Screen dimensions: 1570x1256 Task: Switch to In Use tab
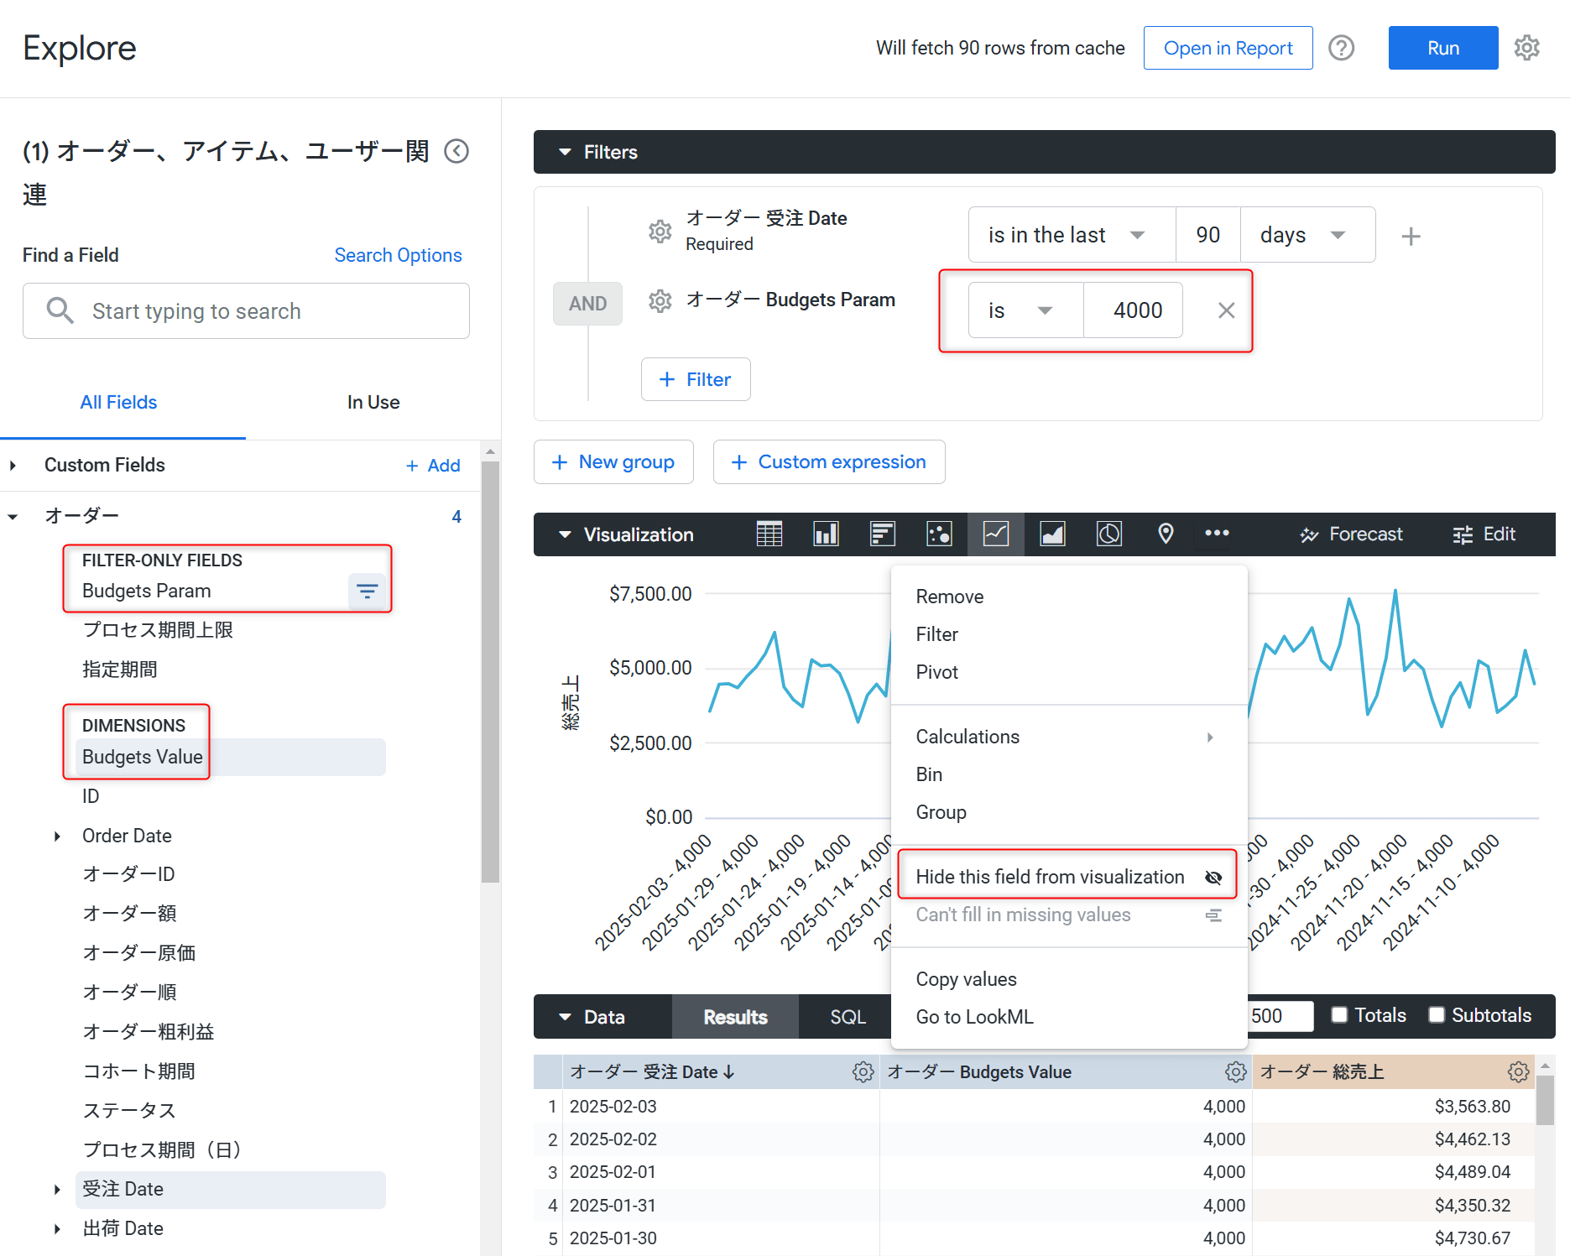(x=373, y=402)
